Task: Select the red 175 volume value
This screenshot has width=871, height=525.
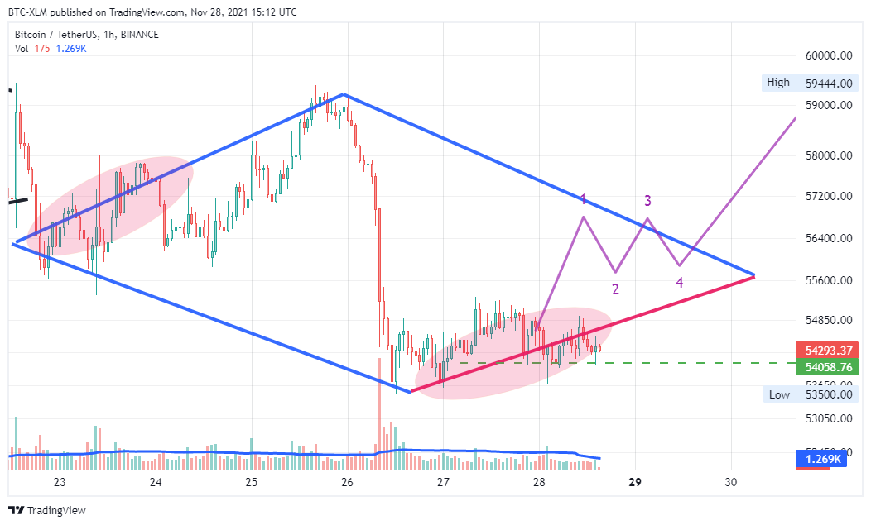Action: pos(42,49)
